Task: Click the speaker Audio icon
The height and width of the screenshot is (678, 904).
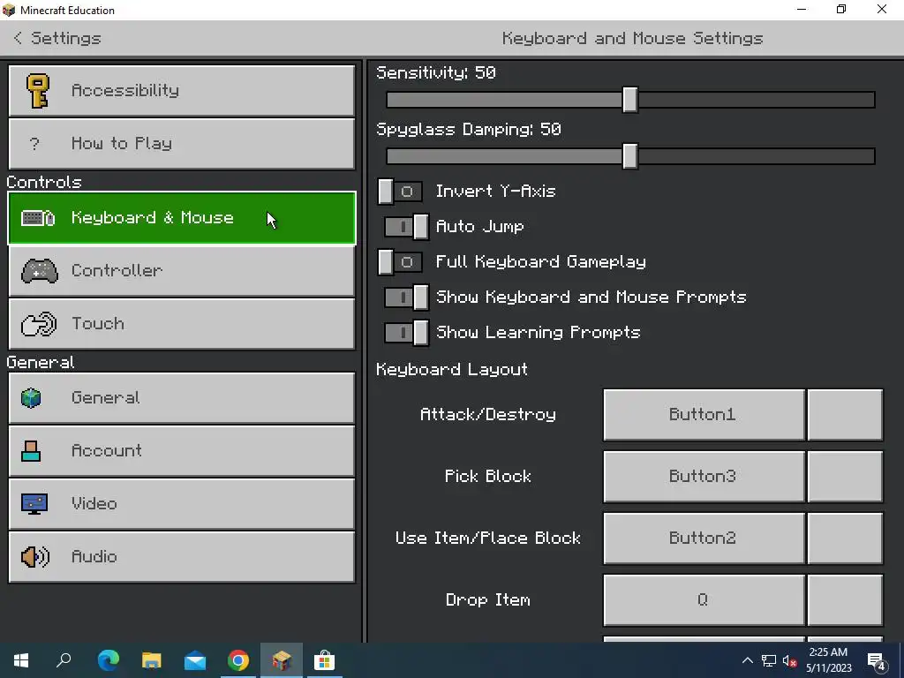Action: (x=35, y=557)
